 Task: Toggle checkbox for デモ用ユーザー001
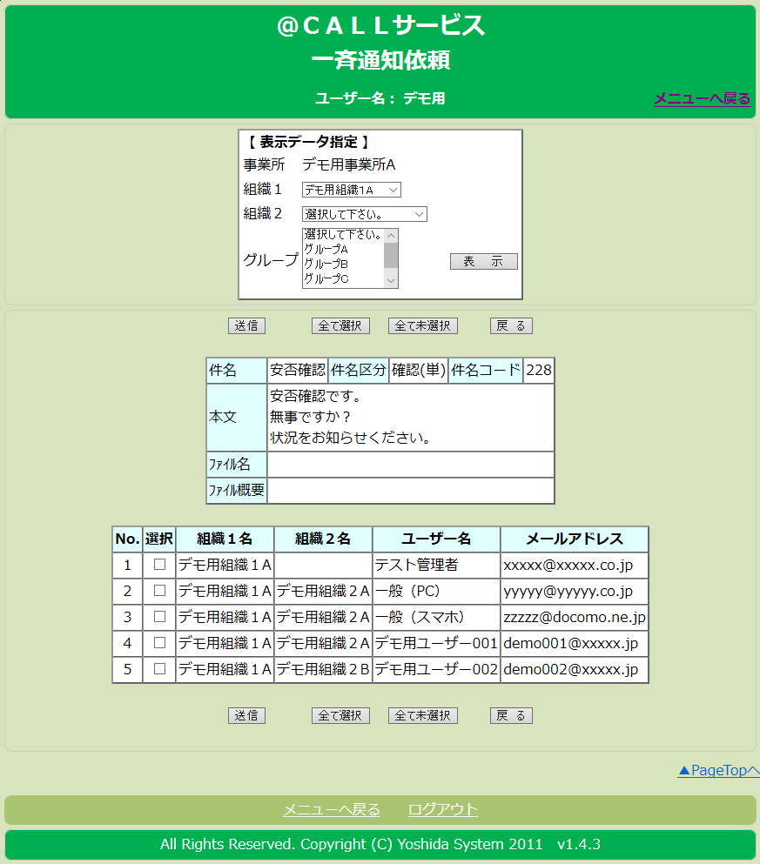pyautogui.click(x=159, y=643)
